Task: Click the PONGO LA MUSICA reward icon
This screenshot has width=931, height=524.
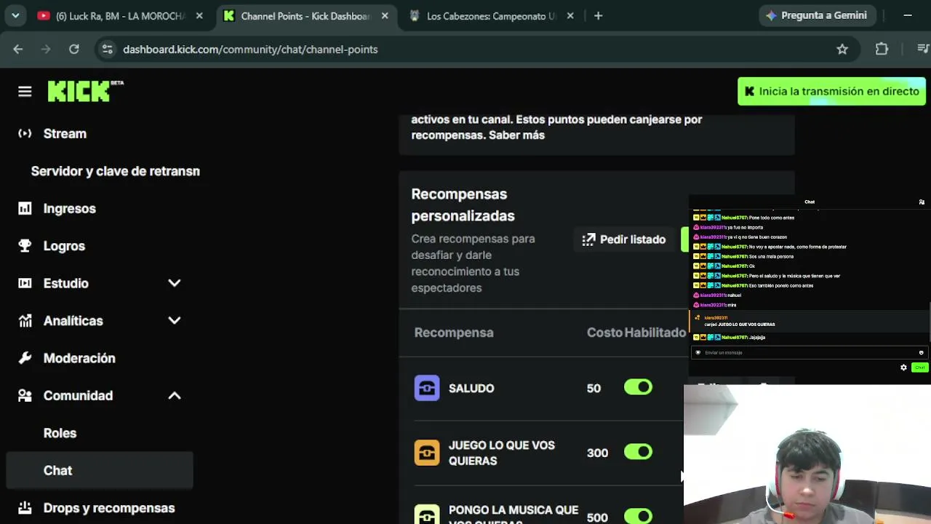Action: click(x=427, y=515)
